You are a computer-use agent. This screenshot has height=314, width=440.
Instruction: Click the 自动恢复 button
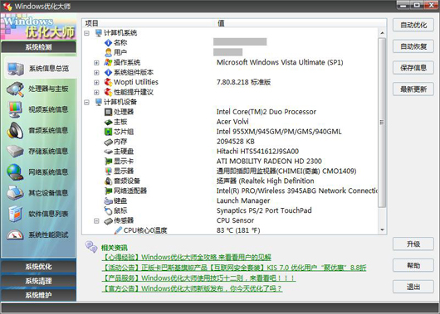pyautogui.click(x=413, y=46)
